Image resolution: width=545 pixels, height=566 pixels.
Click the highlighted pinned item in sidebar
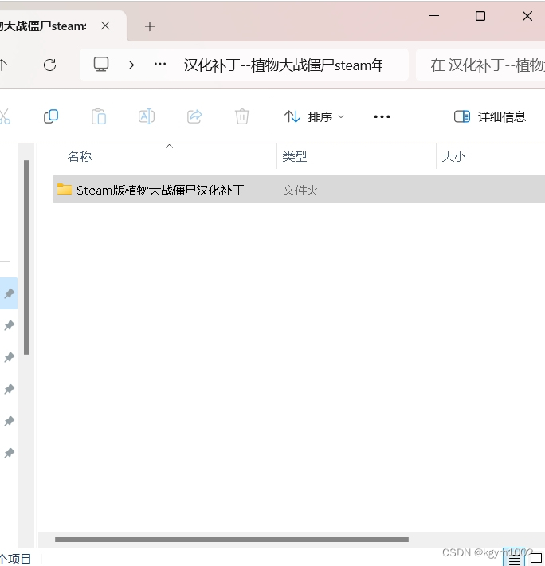pyautogui.click(x=9, y=293)
